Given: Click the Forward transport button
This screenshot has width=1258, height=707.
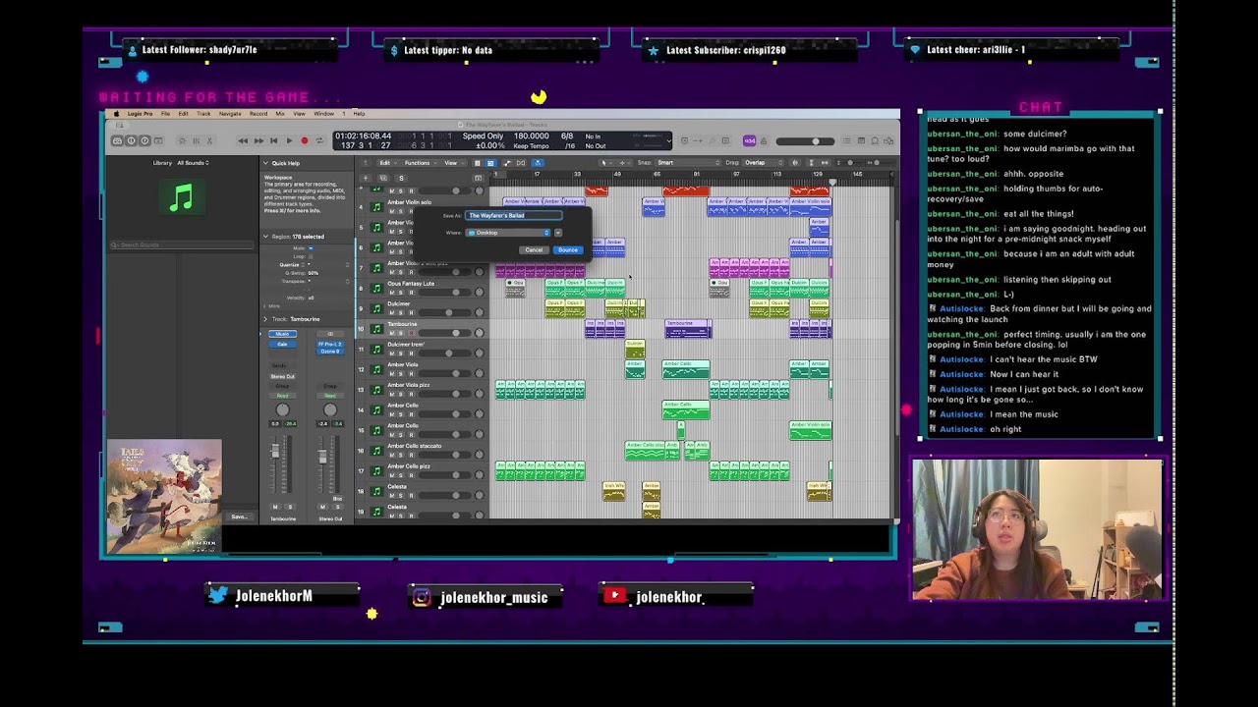Looking at the screenshot, I should coord(258,140).
